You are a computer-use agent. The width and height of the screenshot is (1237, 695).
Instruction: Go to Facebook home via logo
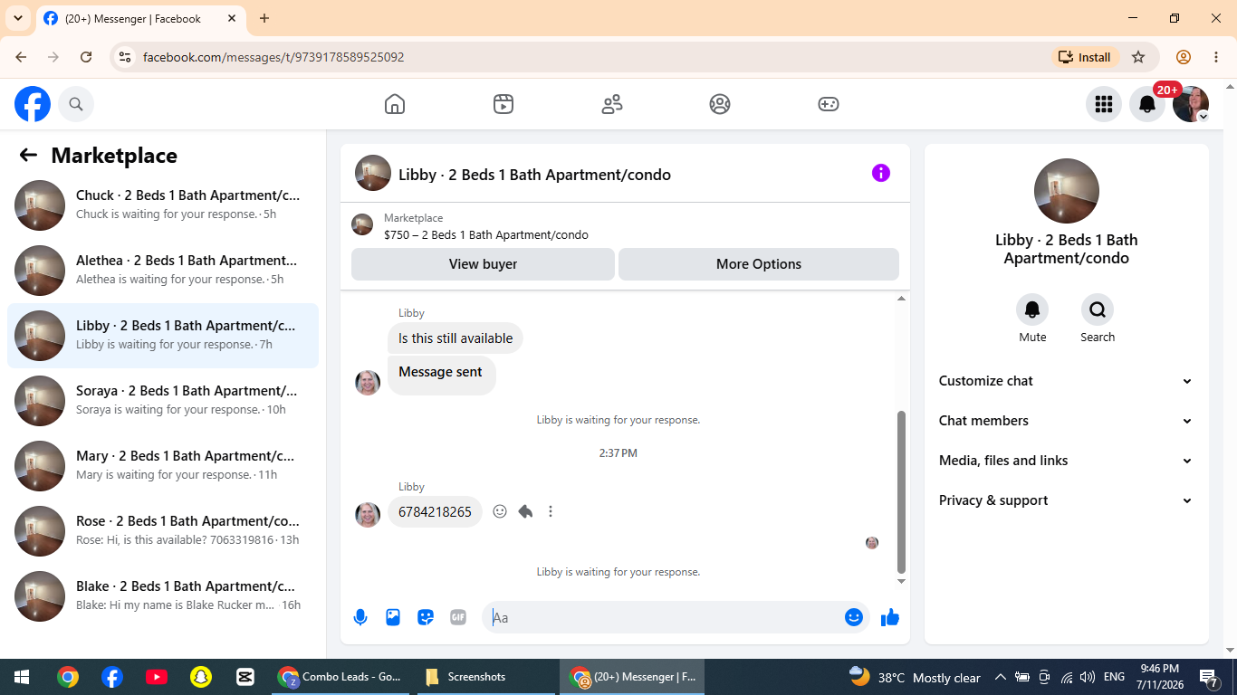tap(33, 104)
